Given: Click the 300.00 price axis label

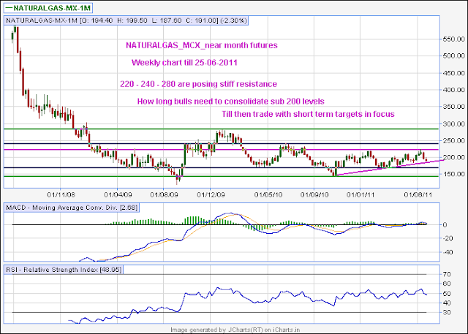Looking at the screenshot, I should click(x=454, y=124).
